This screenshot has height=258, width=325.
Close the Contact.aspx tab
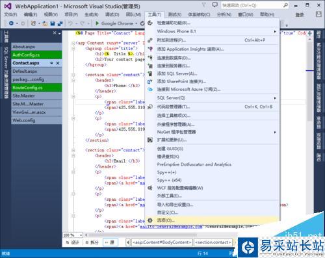pyautogui.click(x=58, y=63)
